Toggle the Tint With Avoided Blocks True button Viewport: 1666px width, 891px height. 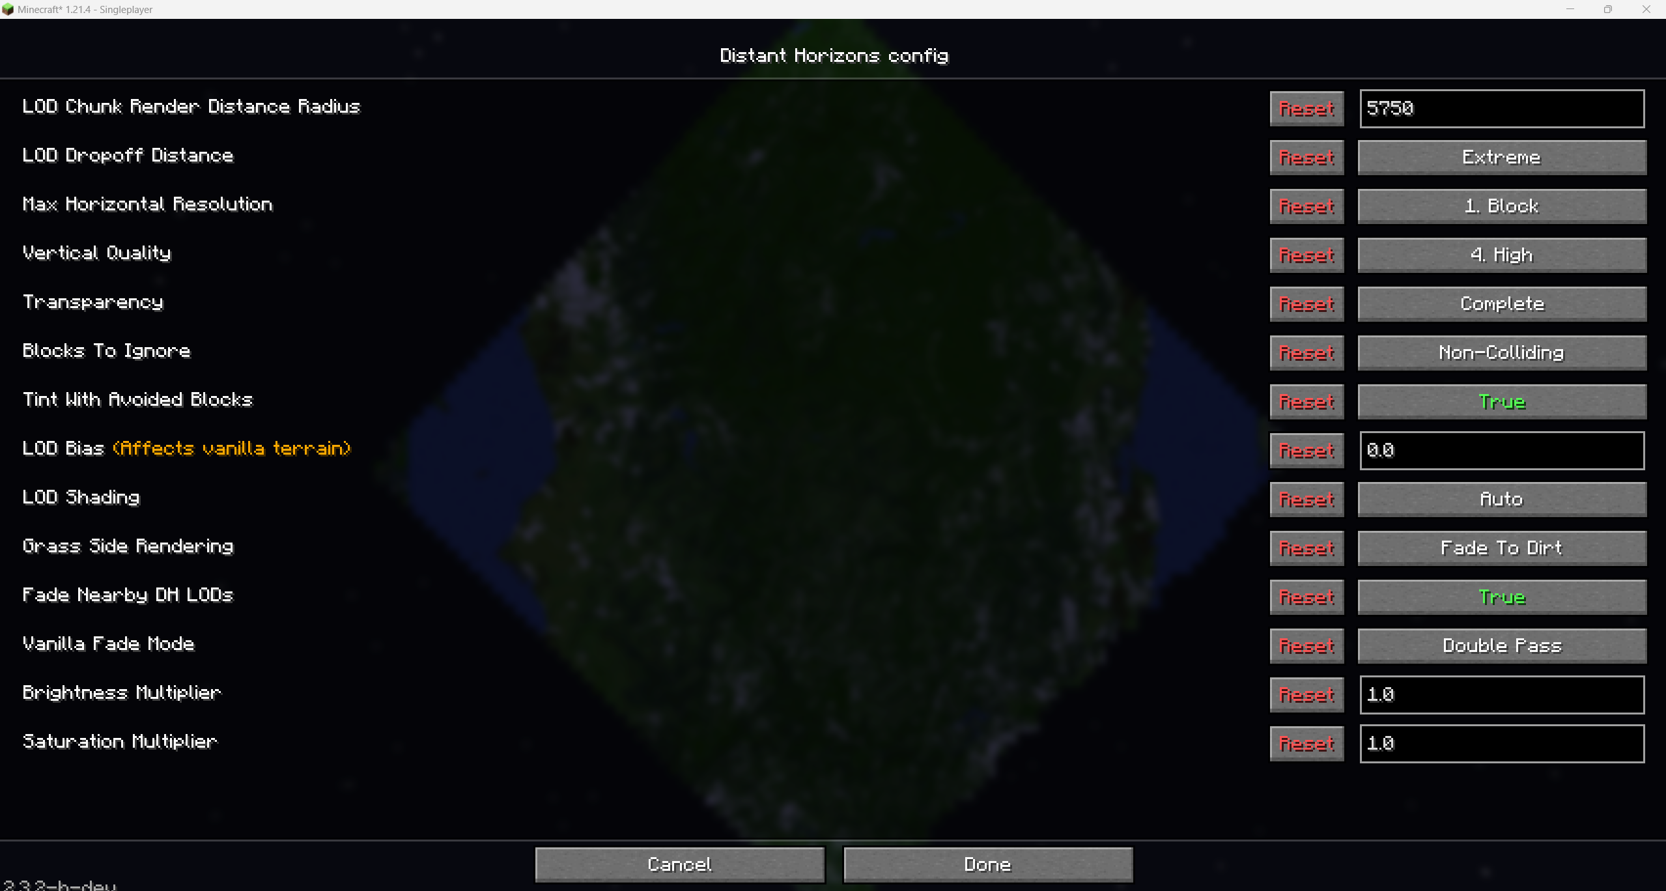[1501, 401]
